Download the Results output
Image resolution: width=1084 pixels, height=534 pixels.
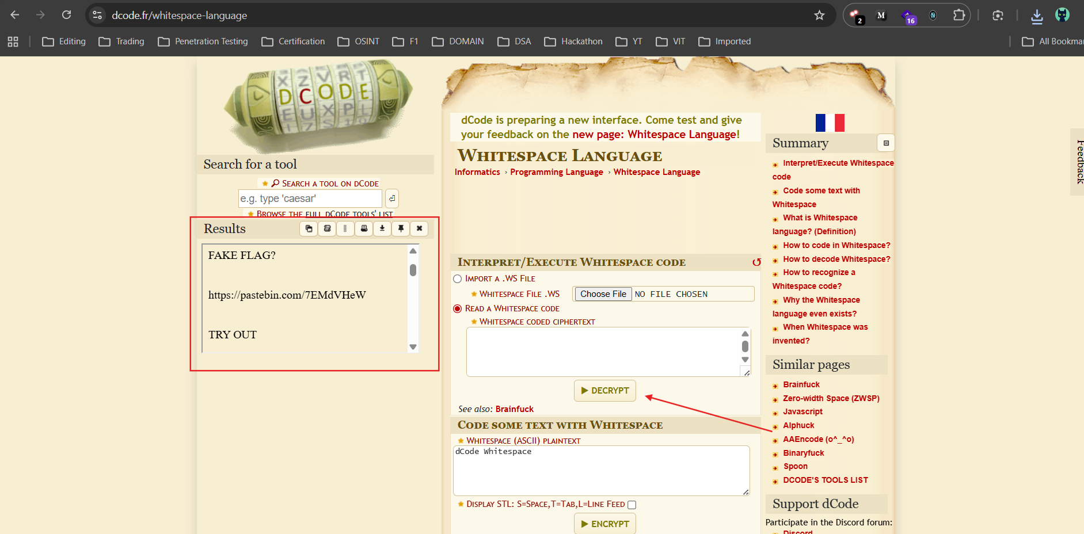pos(382,228)
